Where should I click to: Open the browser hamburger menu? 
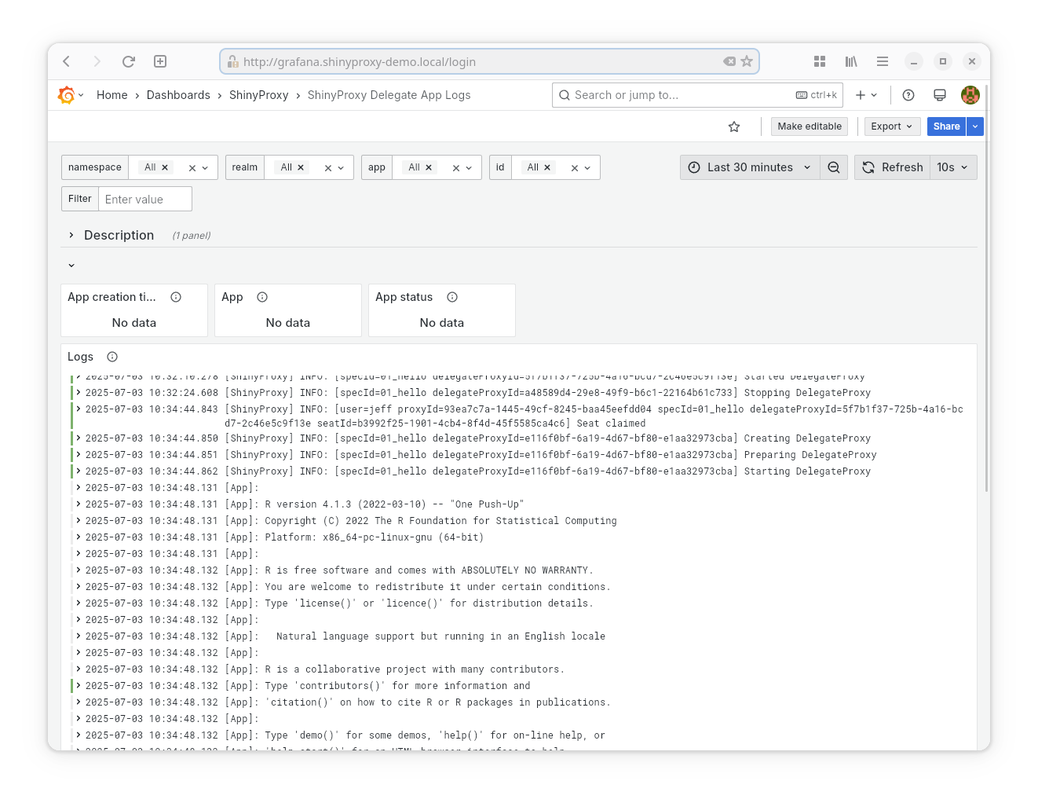point(883,61)
